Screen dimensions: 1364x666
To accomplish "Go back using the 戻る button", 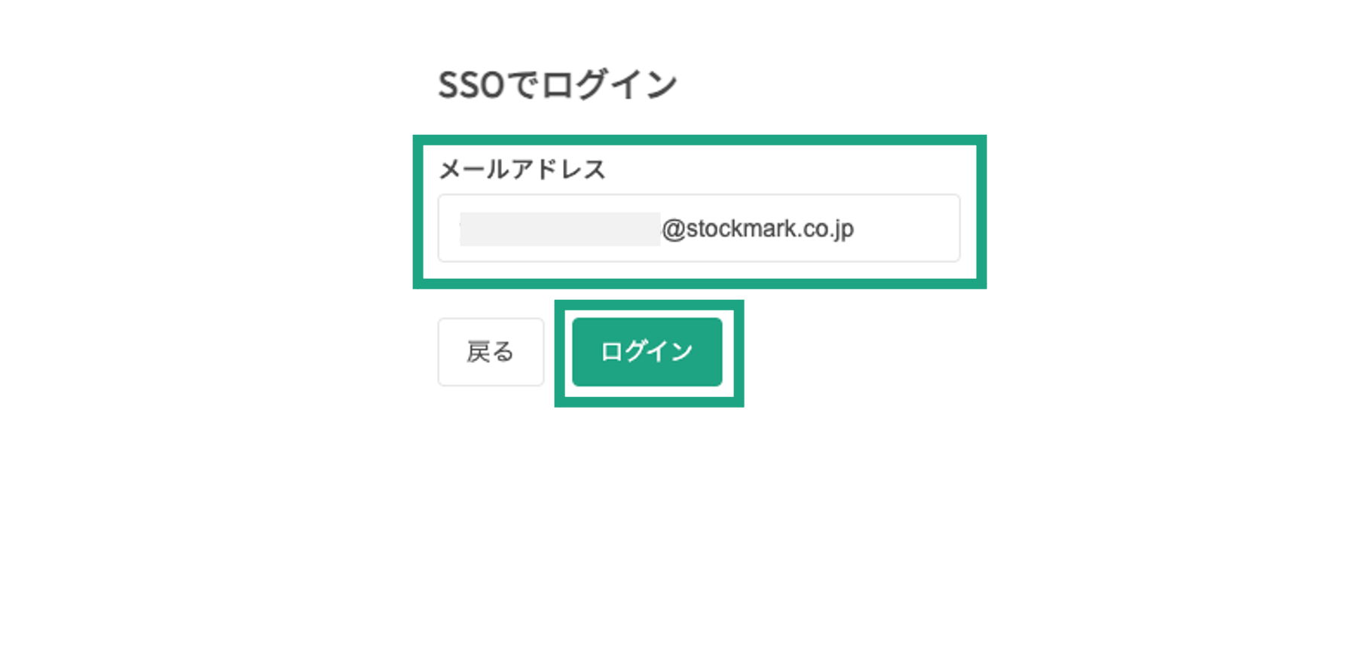I will tap(491, 352).
